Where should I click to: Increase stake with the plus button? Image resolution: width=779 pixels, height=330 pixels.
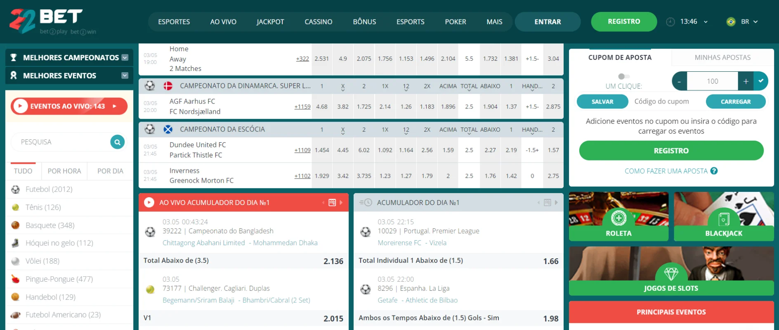(746, 81)
